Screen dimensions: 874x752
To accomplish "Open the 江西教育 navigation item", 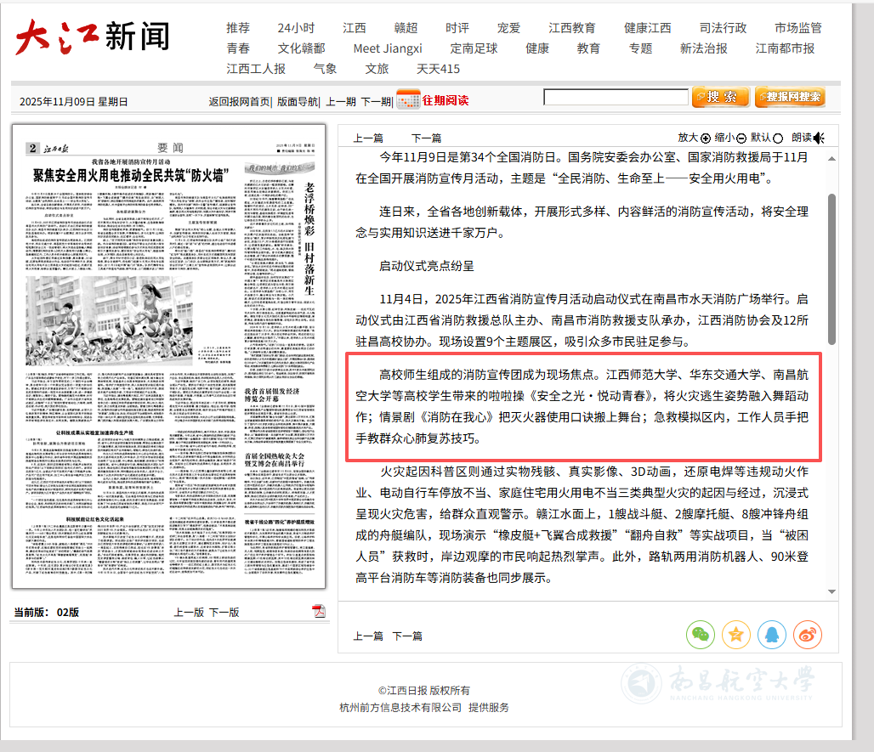I will coord(572,28).
